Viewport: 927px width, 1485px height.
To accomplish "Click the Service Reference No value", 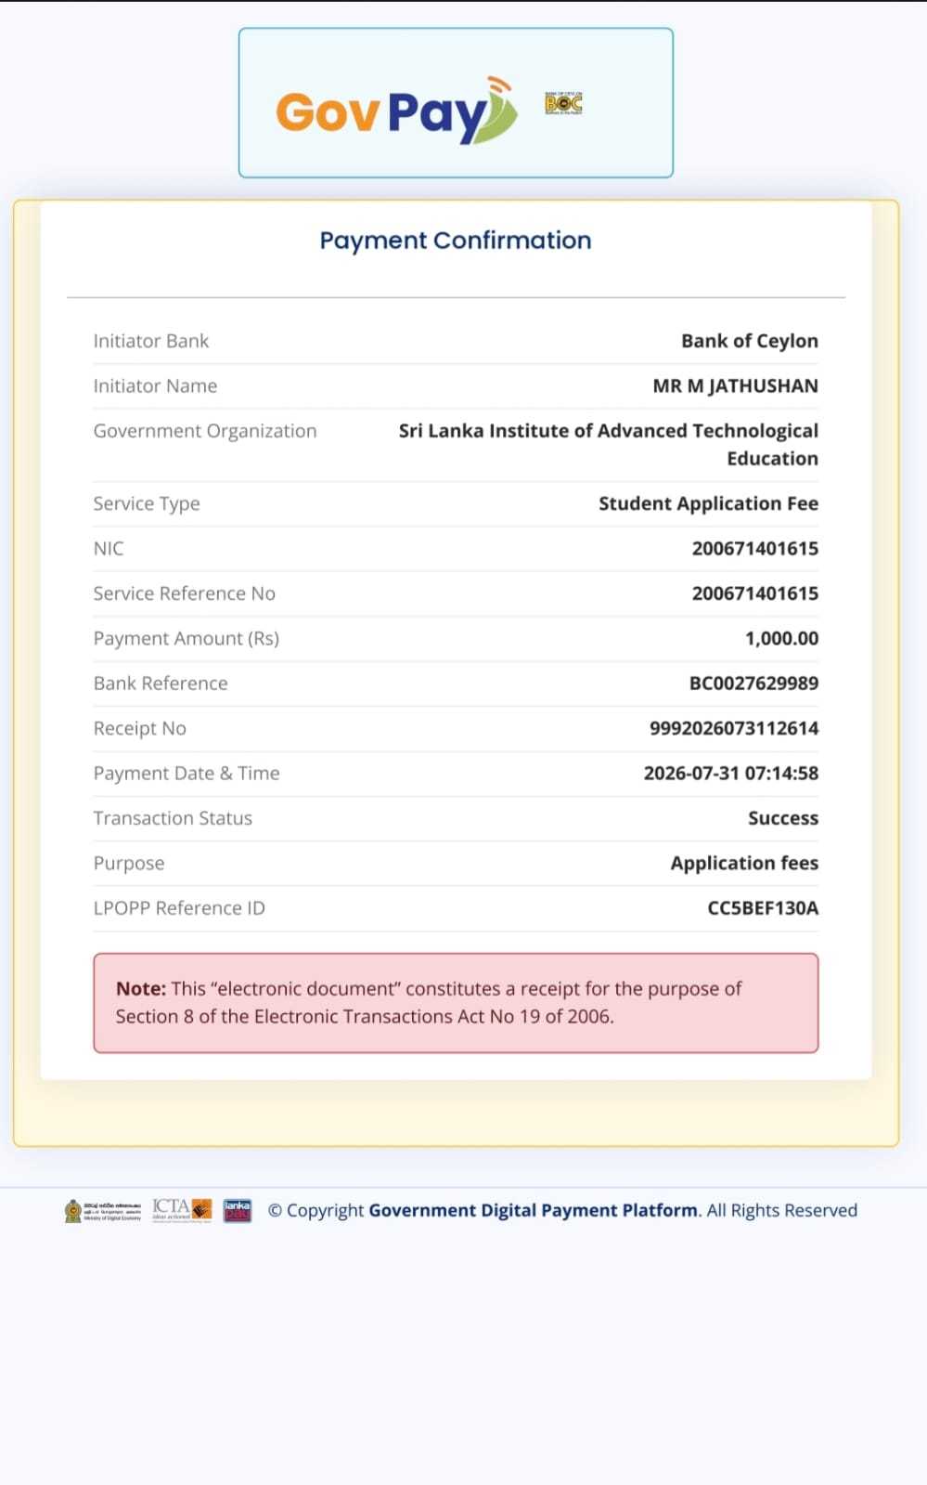I will pyautogui.click(x=755, y=593).
